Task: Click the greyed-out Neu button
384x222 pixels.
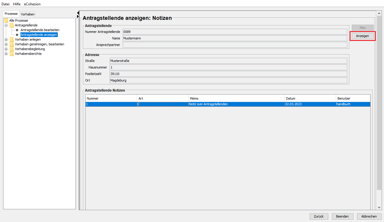Action: tap(363, 28)
